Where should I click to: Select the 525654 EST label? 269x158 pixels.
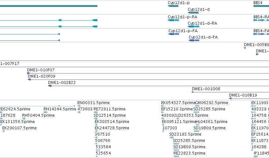pyautogui.click(x=103, y=153)
